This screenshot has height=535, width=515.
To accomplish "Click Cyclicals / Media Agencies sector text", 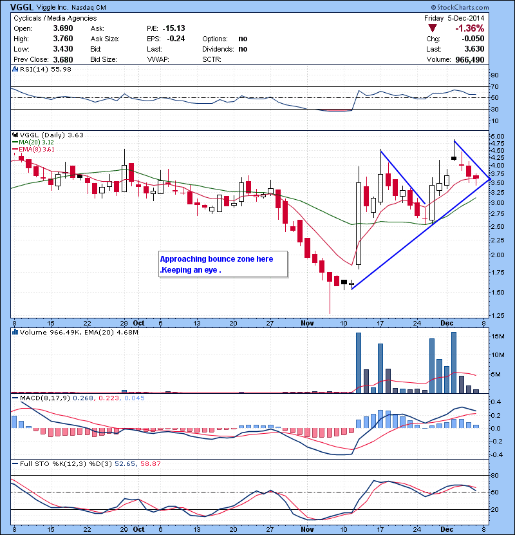I will point(55,18).
